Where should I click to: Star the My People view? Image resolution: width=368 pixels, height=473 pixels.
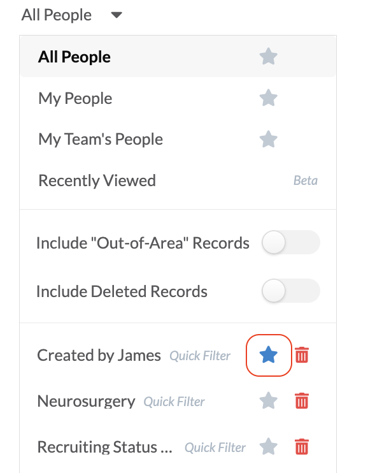tap(268, 98)
